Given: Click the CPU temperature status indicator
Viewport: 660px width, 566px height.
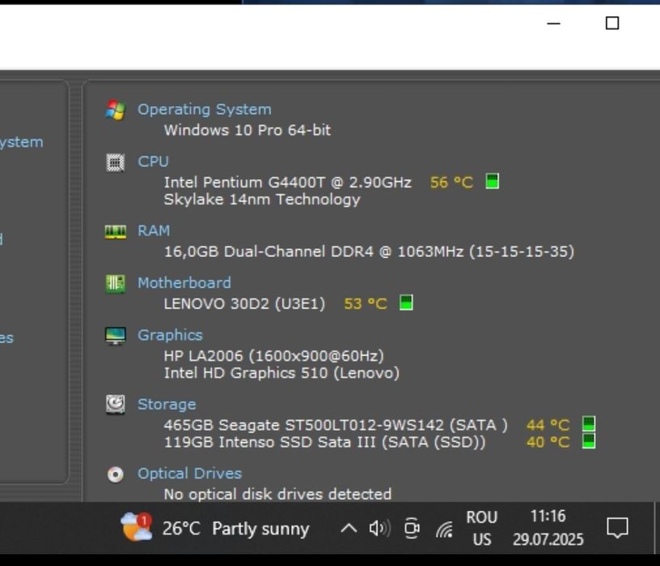Looking at the screenshot, I should tap(492, 181).
